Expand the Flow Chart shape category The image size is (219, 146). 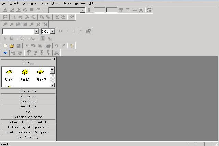click(x=28, y=101)
